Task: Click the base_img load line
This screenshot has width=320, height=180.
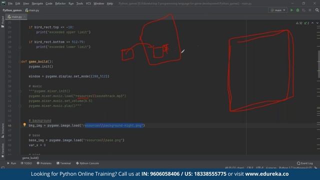Action: tap(76, 140)
